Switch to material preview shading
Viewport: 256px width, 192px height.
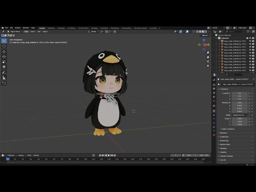pyautogui.click(x=203, y=32)
